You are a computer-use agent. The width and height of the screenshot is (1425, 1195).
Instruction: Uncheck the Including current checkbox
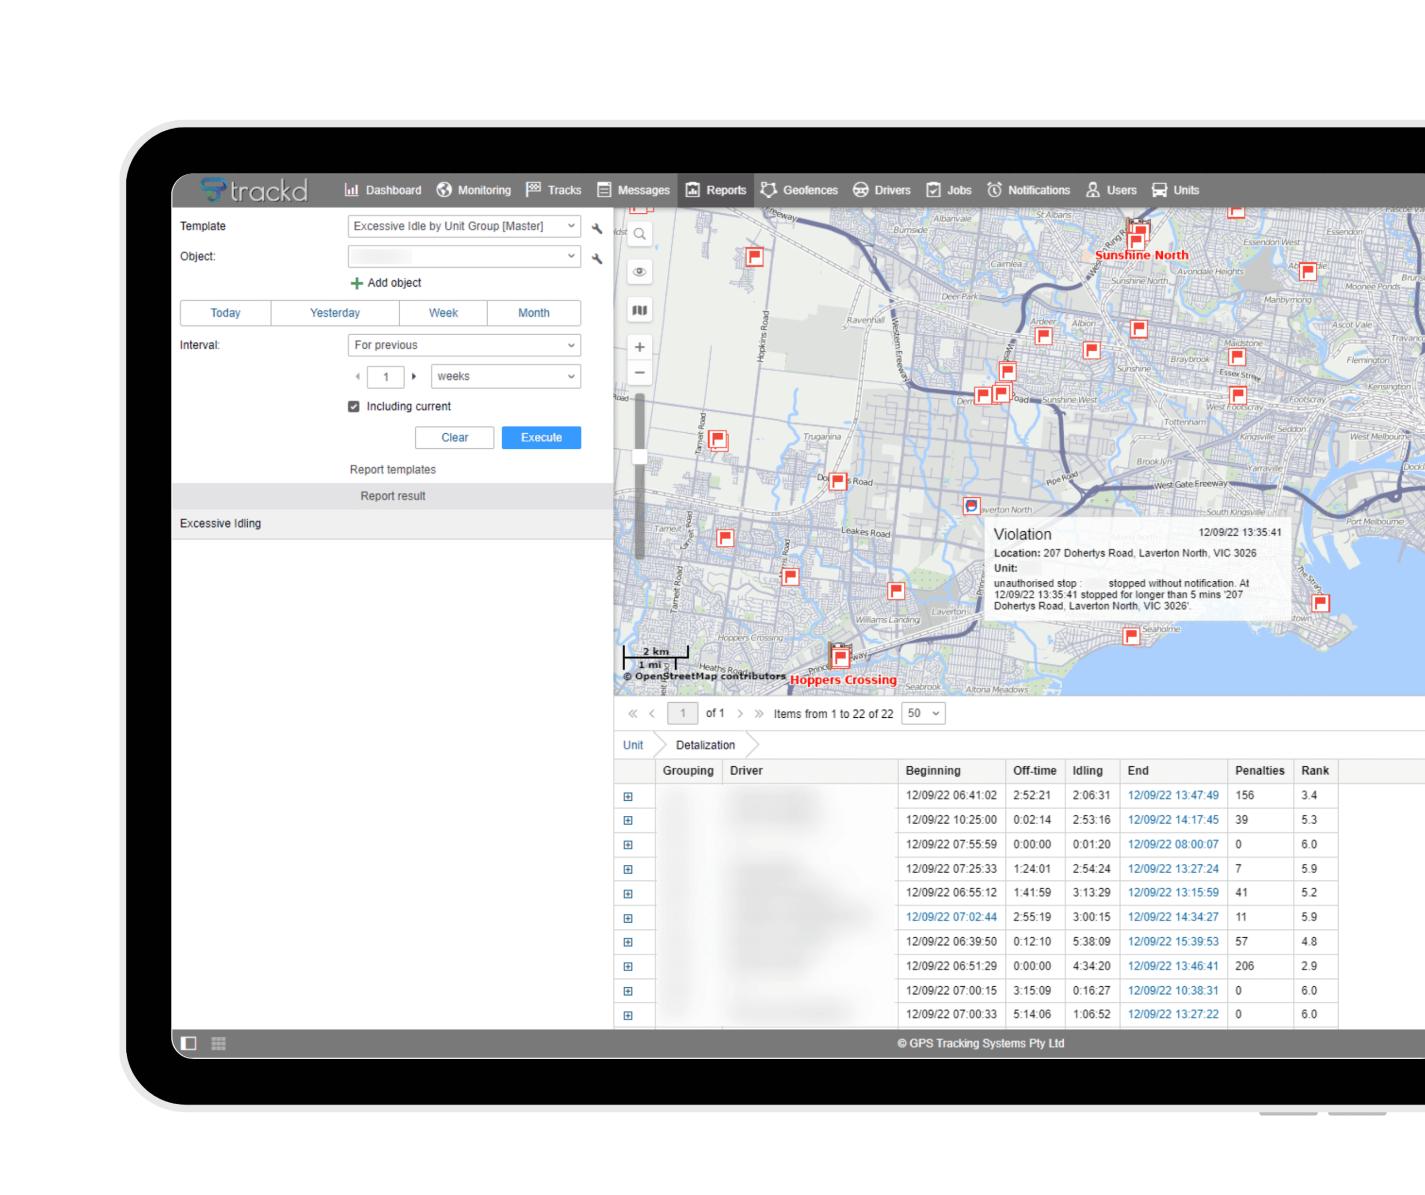tap(353, 406)
